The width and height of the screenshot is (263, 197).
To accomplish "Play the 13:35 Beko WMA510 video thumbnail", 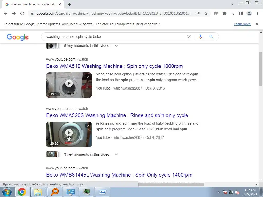I will click(69, 85).
